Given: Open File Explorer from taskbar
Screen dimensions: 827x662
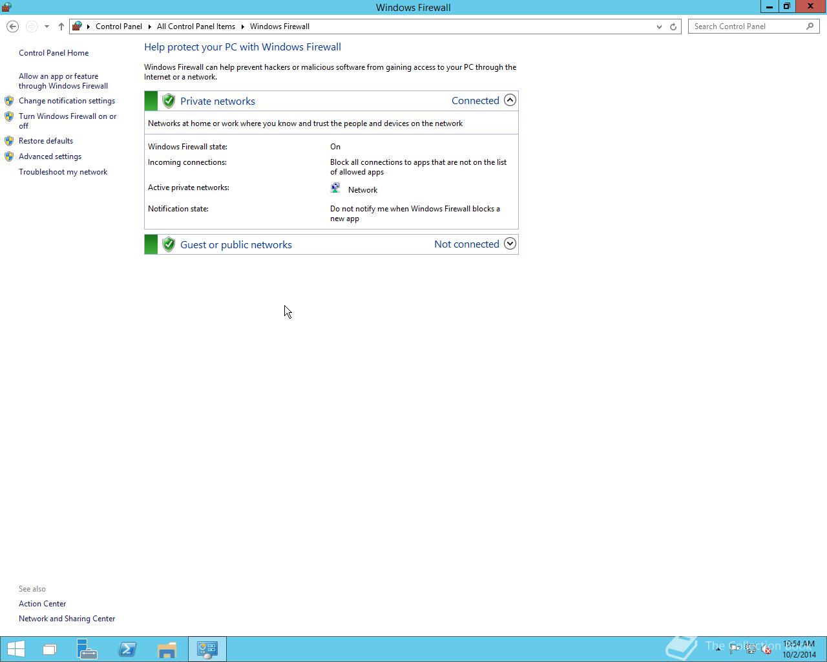Looking at the screenshot, I should click(167, 649).
